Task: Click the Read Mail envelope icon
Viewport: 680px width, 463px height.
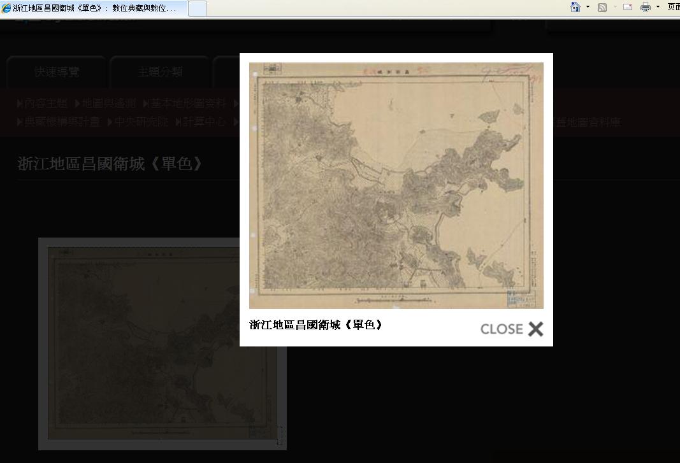Action: point(628,7)
